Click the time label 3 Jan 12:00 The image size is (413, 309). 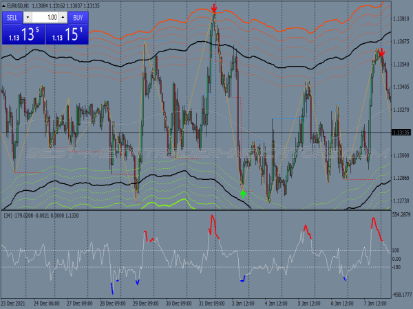tap(243, 304)
